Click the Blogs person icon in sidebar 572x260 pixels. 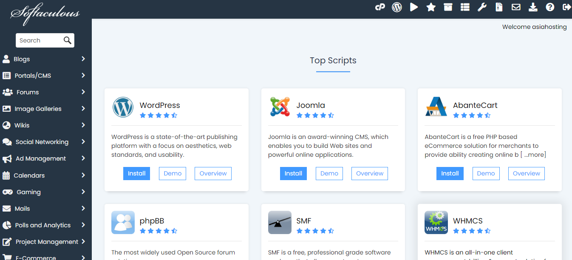click(6, 59)
